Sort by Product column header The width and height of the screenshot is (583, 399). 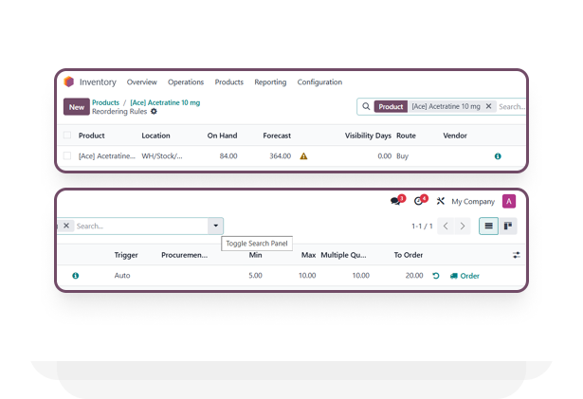point(91,136)
